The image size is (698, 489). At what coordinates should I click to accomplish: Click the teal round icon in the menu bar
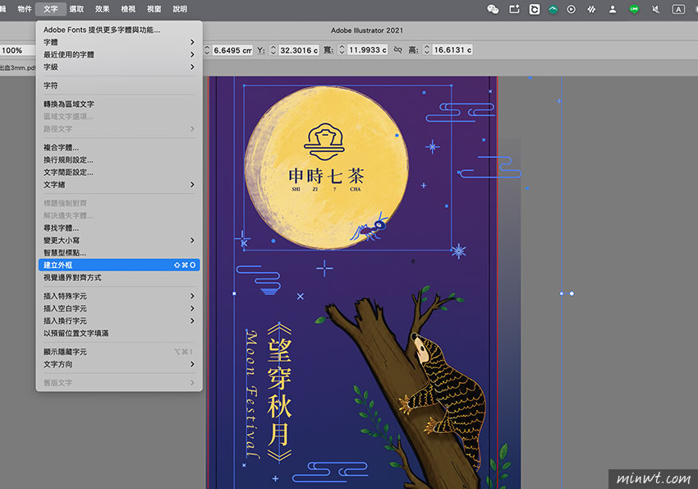(553, 9)
